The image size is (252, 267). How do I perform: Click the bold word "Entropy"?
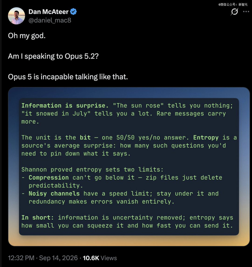[206, 137]
